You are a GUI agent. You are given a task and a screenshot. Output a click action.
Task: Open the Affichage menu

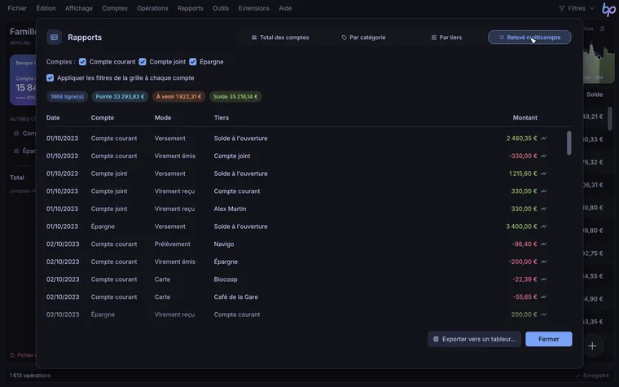point(78,8)
